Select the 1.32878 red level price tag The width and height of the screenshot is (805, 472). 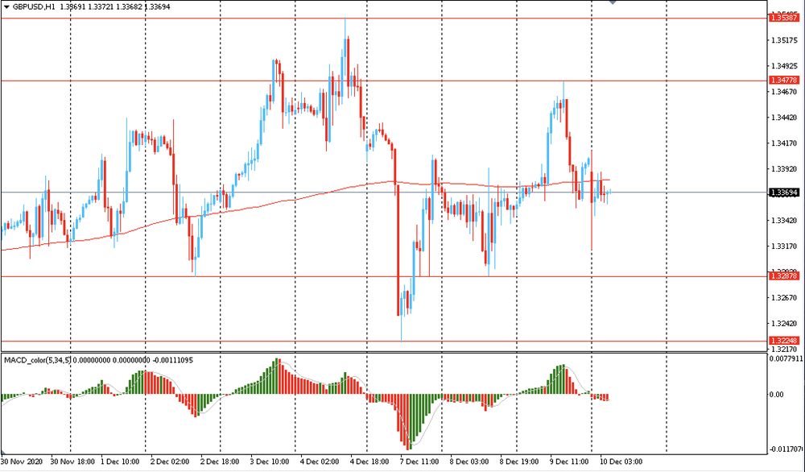(x=784, y=276)
